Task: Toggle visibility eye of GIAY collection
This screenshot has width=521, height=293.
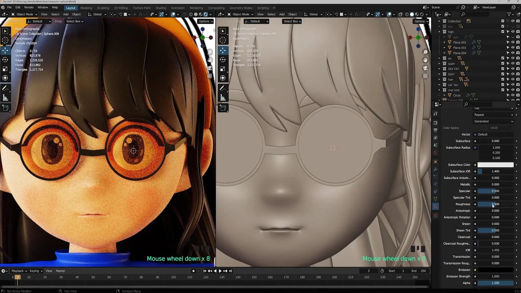Action: tap(513, 74)
